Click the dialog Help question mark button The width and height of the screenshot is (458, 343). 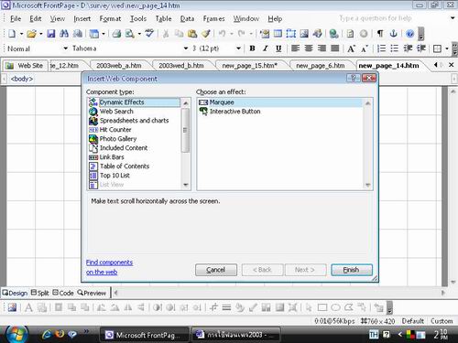click(353, 79)
